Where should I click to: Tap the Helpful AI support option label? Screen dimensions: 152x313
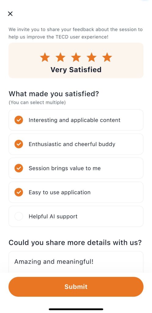click(x=53, y=216)
